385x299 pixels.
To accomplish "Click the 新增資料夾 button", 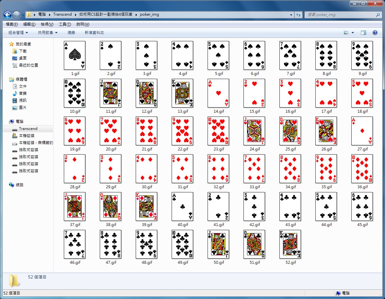I will click(94, 33).
